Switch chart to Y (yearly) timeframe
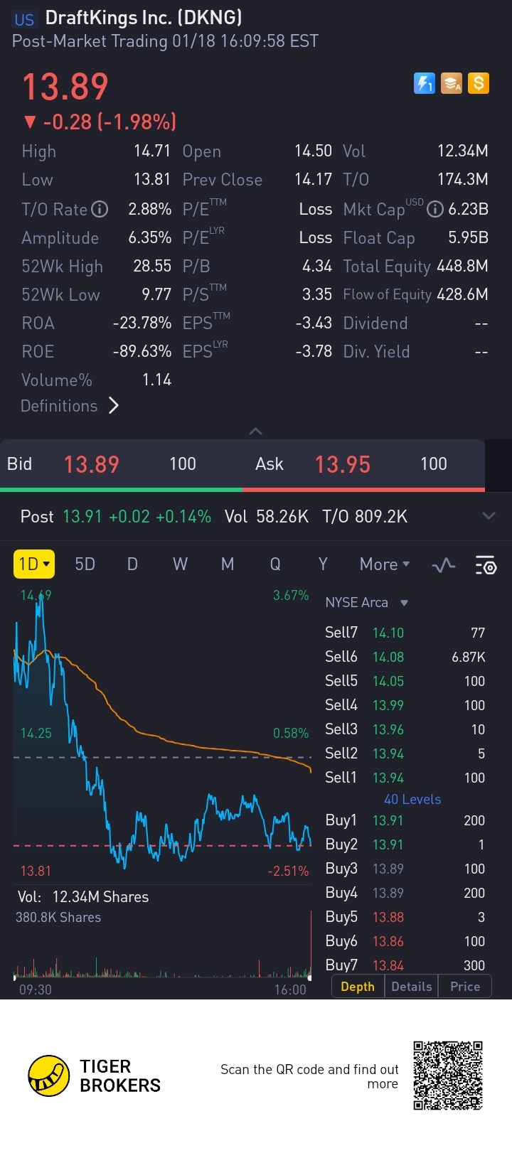512x1153 pixels. 323,564
